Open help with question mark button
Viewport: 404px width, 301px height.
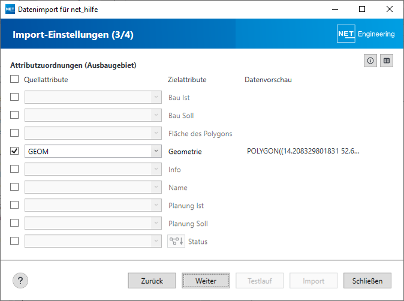point(20,281)
